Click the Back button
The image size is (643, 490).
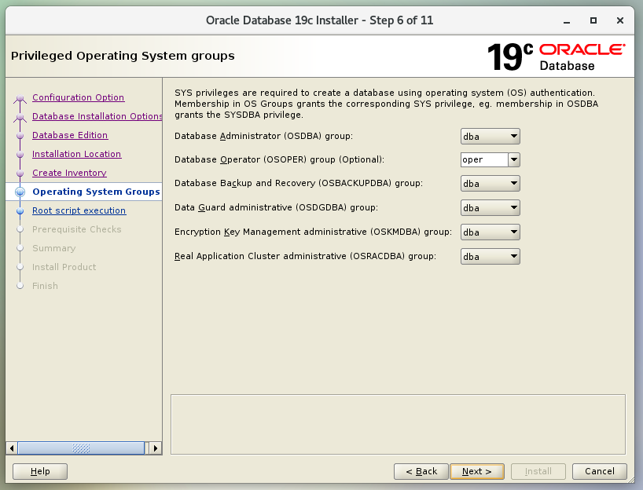click(421, 471)
